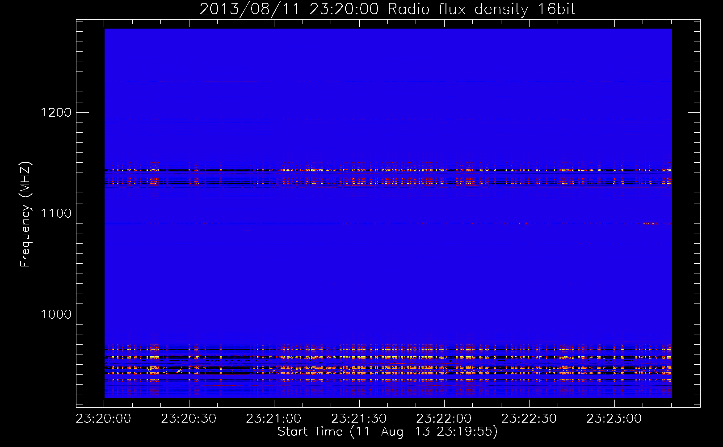This screenshot has width=723, height=447.
Task: Click the 23:21:30 time tick label
Action: pyautogui.click(x=359, y=419)
